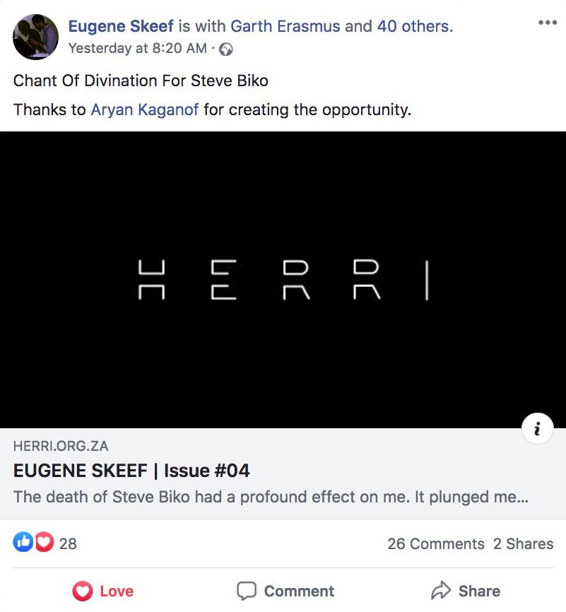
Task: Click the HERRI.ORG.ZA domain label
Action: click(x=61, y=446)
